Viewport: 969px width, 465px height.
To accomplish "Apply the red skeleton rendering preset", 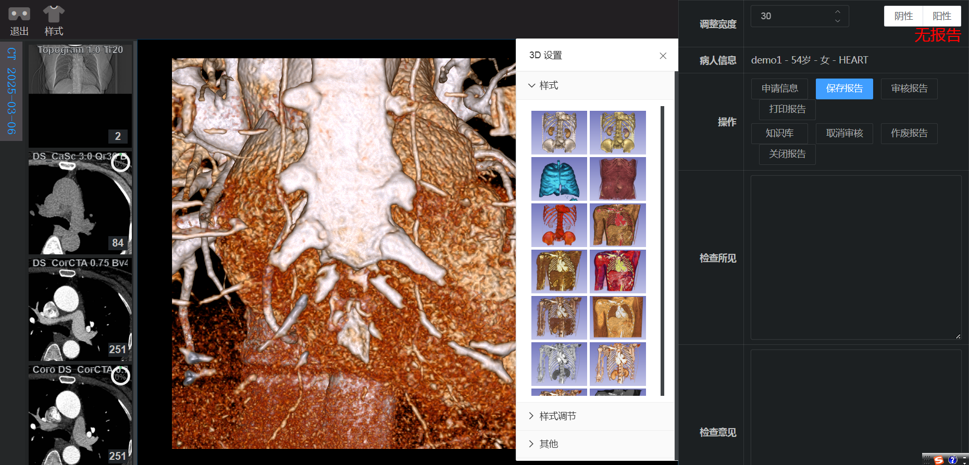I will tap(559, 225).
